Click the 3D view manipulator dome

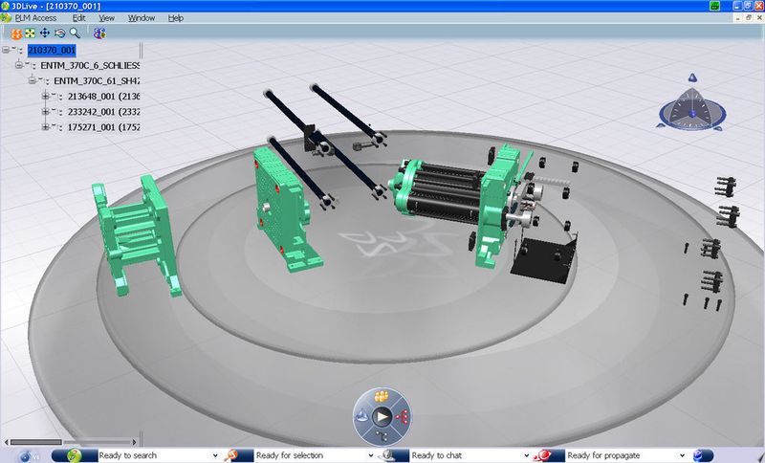click(x=691, y=111)
